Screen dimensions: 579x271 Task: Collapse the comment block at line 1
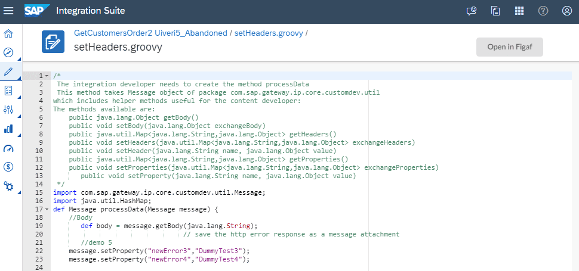pos(47,76)
